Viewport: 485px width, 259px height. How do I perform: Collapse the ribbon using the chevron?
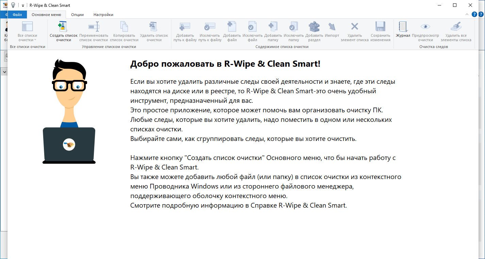coord(467,14)
